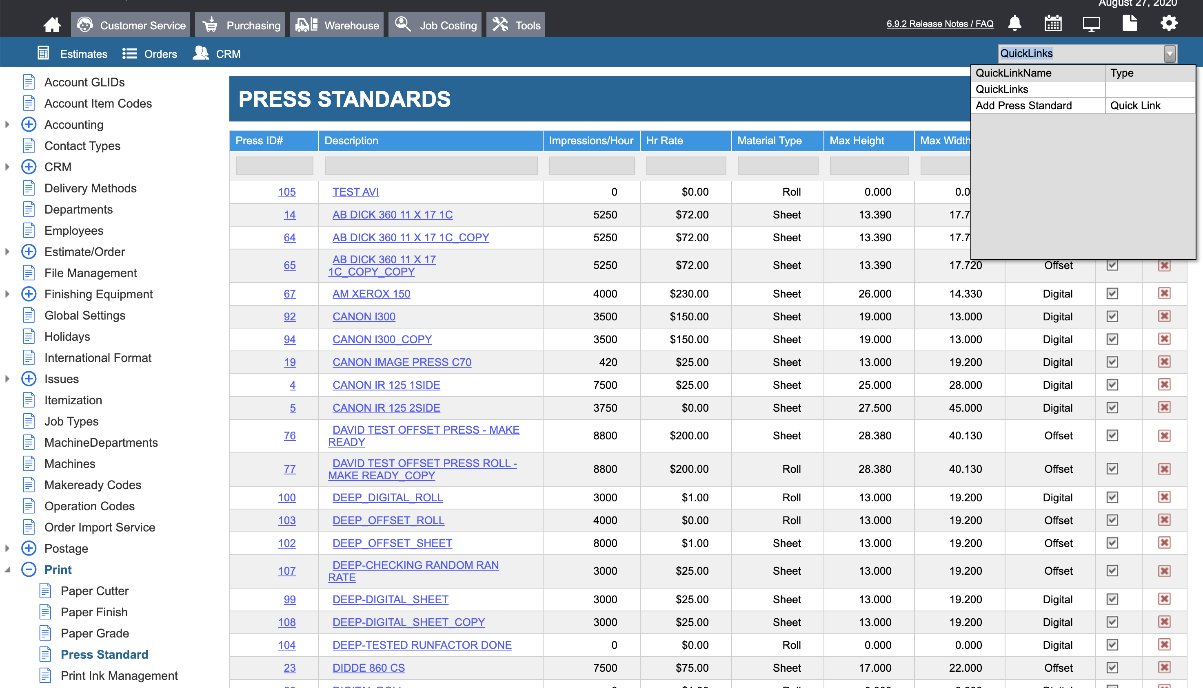This screenshot has width=1203, height=688.
Task: Go to the Home icon
Action: [52, 24]
